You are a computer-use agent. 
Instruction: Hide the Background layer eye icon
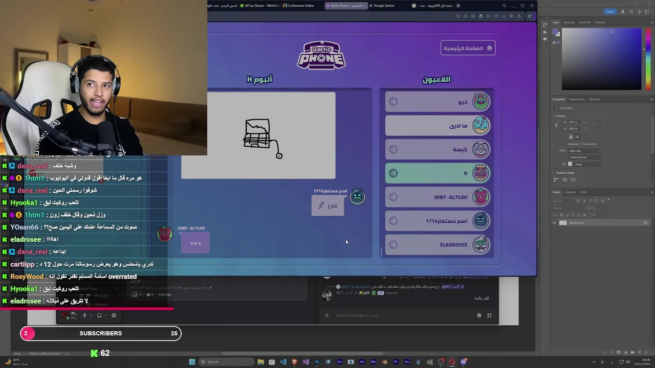pyautogui.click(x=554, y=223)
